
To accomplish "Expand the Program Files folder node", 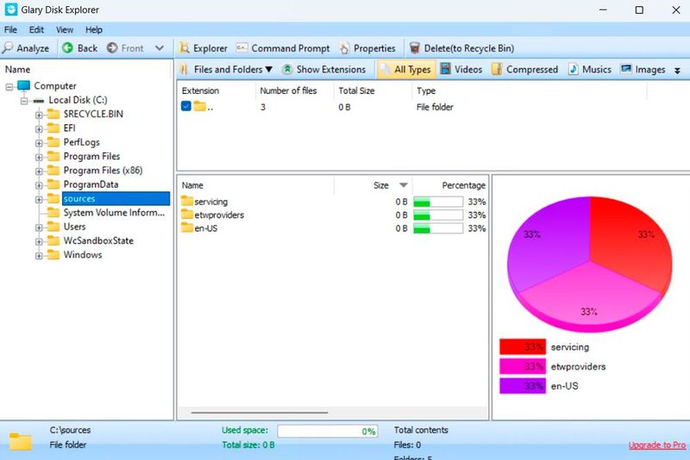I will tap(39, 158).
